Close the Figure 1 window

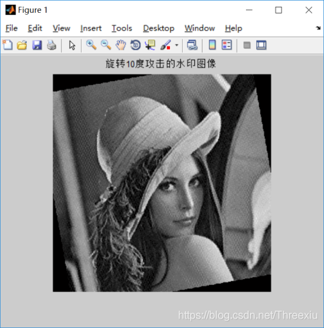click(309, 10)
